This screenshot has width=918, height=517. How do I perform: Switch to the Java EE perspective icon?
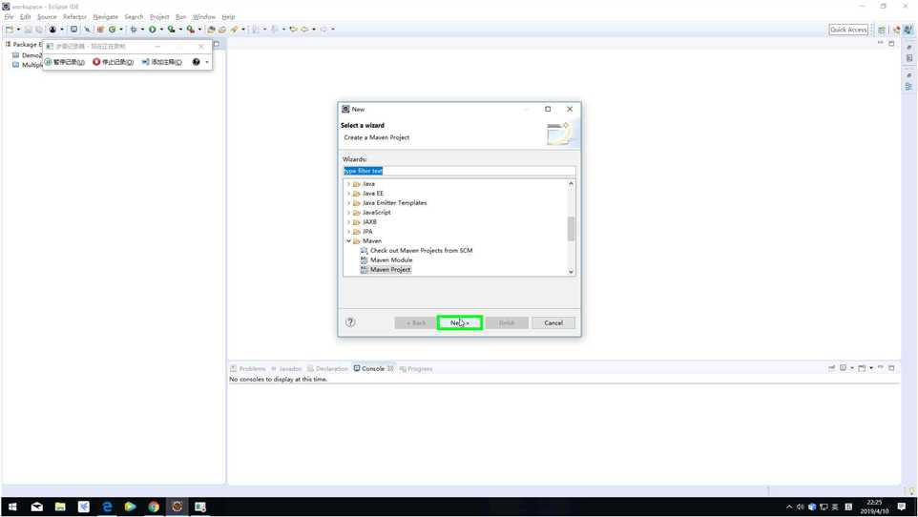[896, 30]
